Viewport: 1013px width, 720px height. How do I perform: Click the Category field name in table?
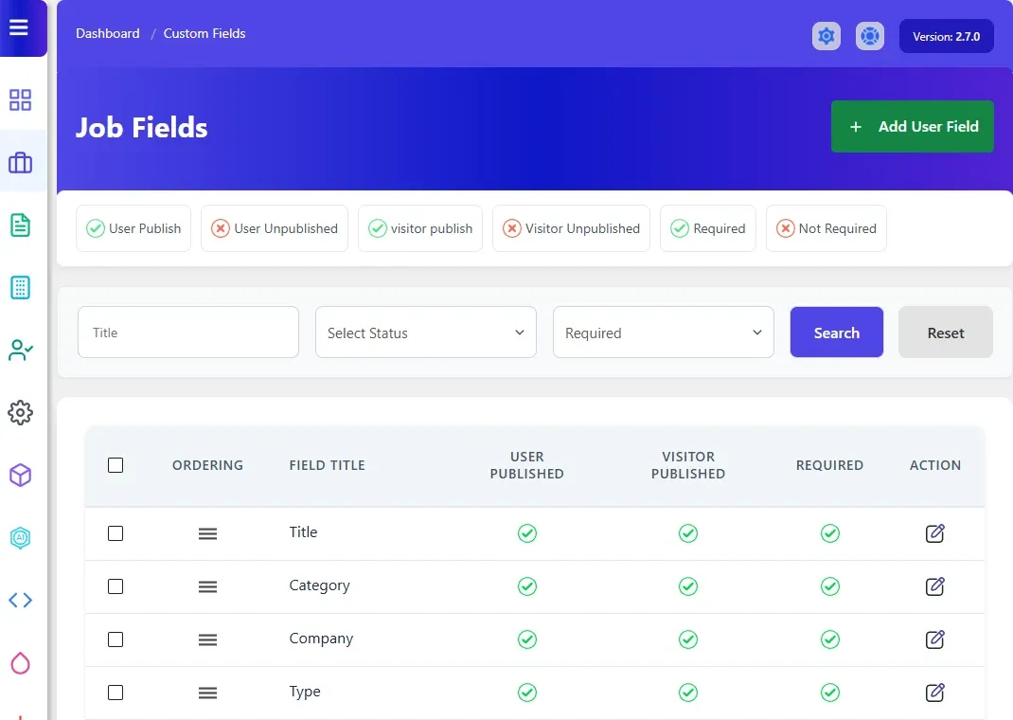tap(319, 585)
